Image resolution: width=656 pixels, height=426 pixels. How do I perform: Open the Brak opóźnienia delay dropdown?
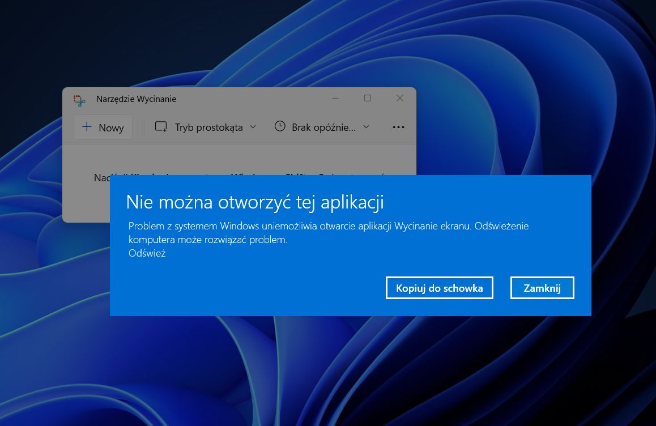(x=322, y=127)
